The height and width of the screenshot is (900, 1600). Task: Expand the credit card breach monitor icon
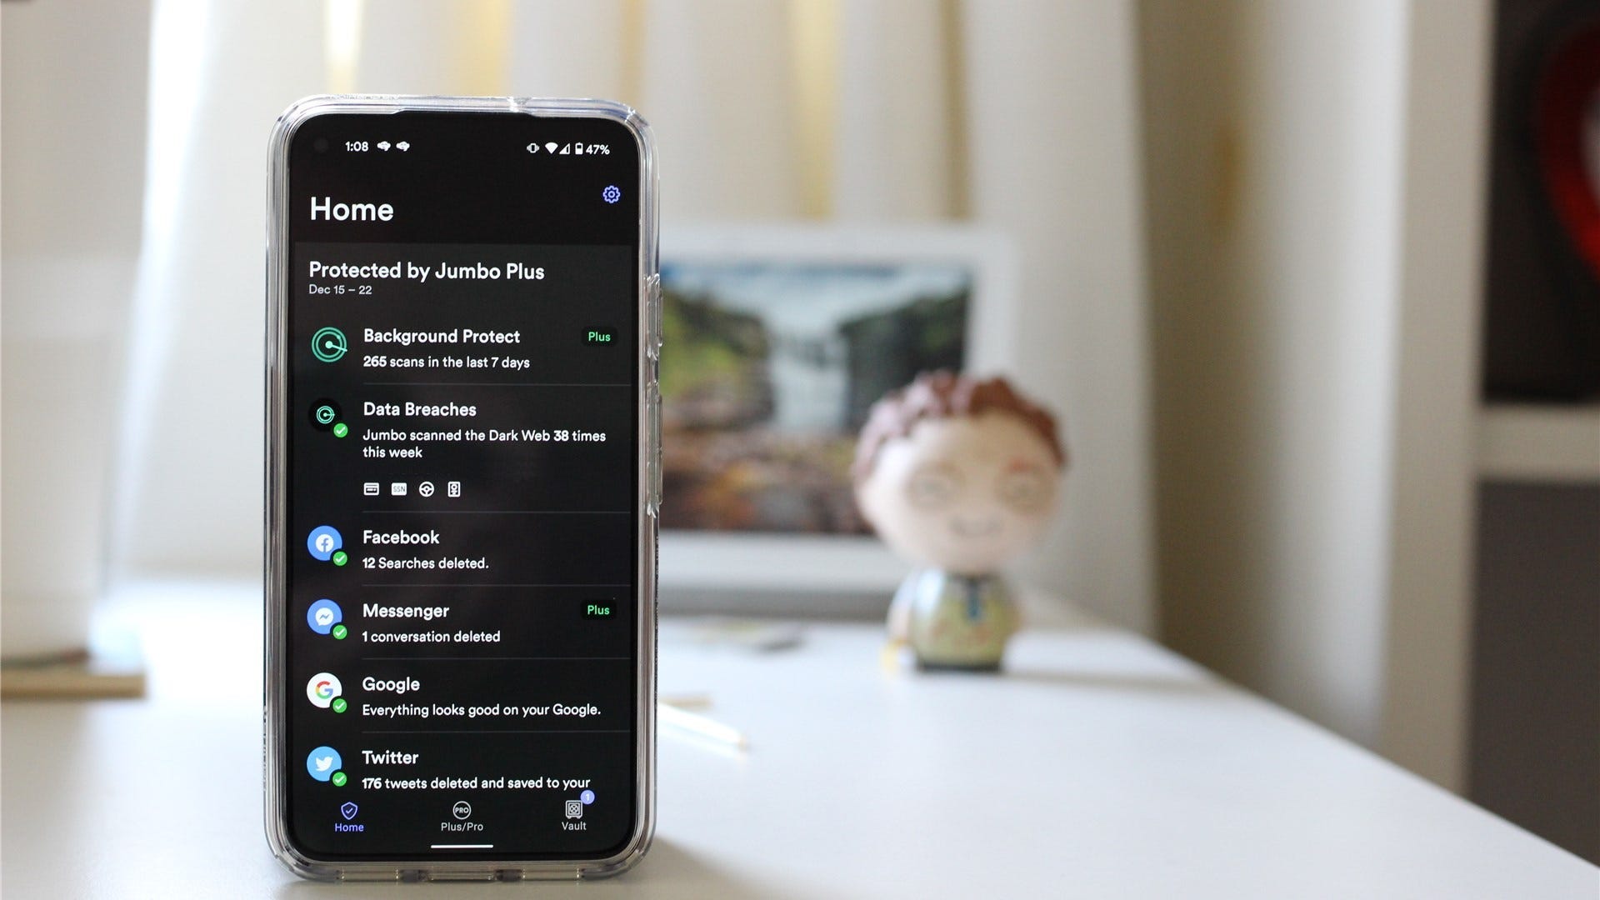click(370, 487)
